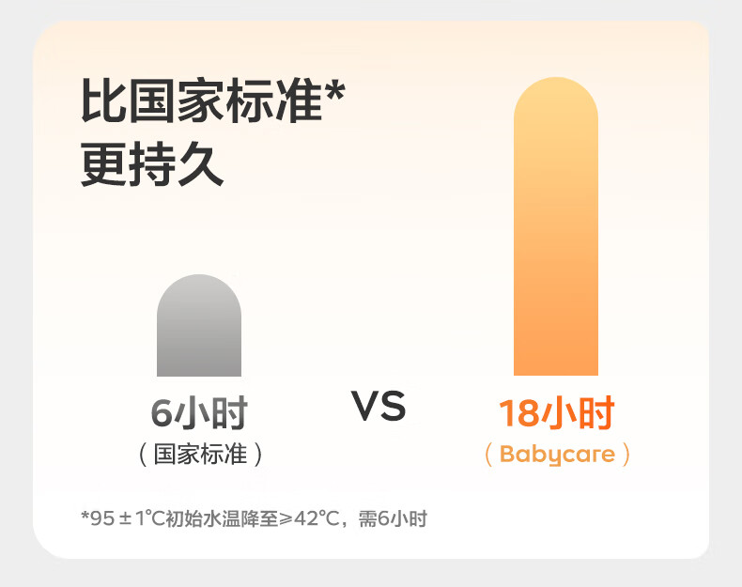Click the orange "18小时" label
This screenshot has width=742, height=587.
[555, 413]
